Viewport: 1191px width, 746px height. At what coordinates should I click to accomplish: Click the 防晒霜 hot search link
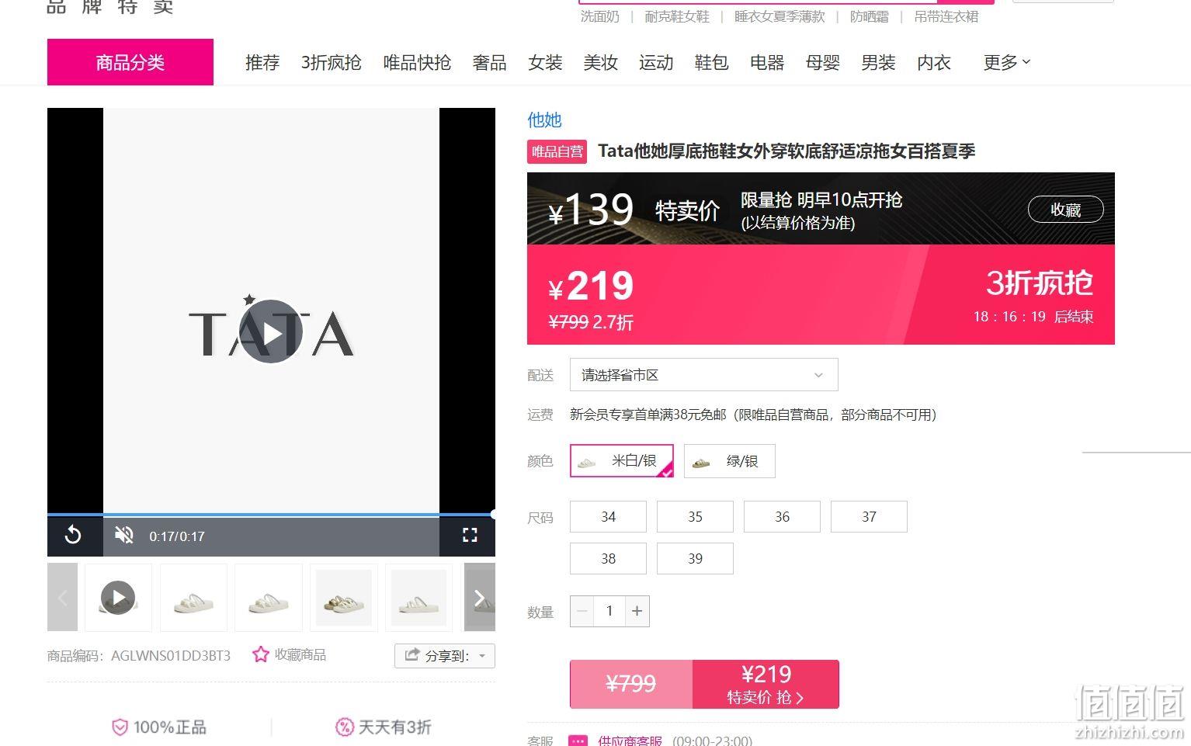[x=870, y=16]
